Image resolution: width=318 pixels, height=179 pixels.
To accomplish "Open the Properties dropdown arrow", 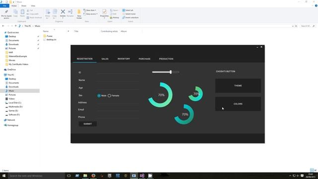I will tap(104, 18).
